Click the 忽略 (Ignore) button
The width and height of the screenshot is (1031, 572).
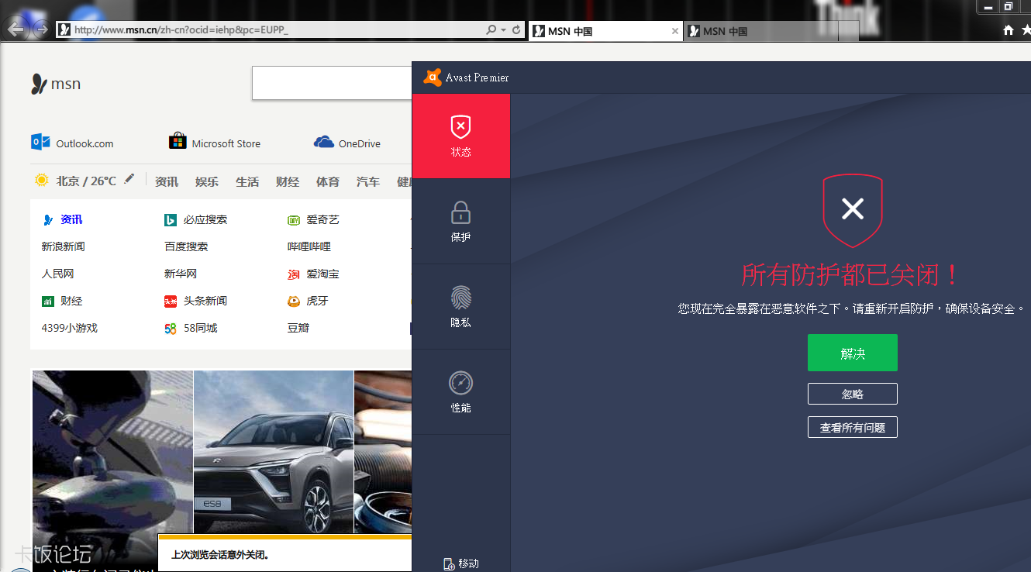[852, 394]
